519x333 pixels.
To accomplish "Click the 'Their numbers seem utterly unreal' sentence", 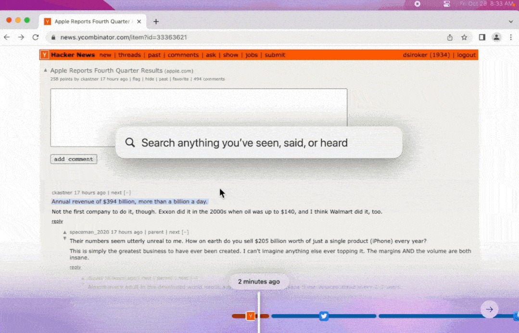I will (x=248, y=241).
